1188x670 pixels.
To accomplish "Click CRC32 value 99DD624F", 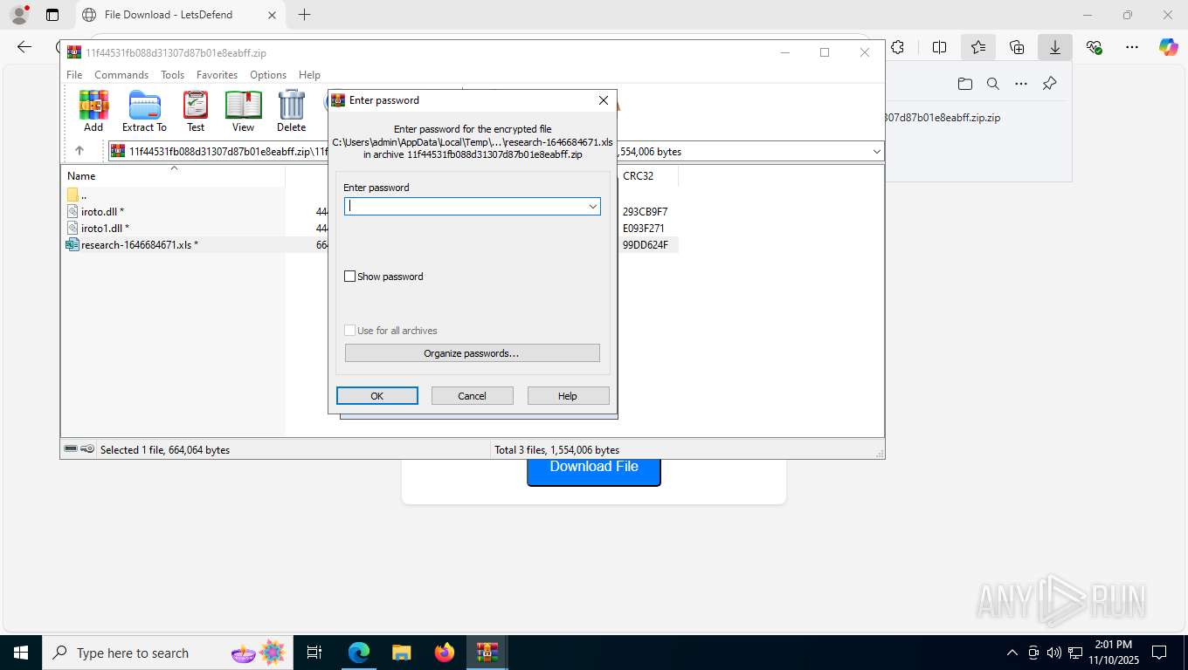I will pyautogui.click(x=646, y=245).
